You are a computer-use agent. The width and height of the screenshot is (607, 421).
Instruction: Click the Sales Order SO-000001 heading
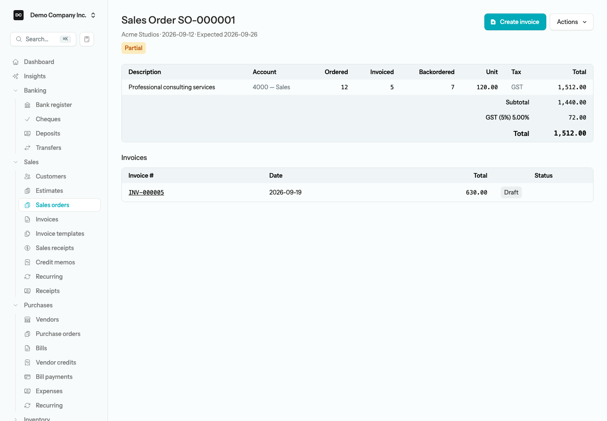point(178,20)
